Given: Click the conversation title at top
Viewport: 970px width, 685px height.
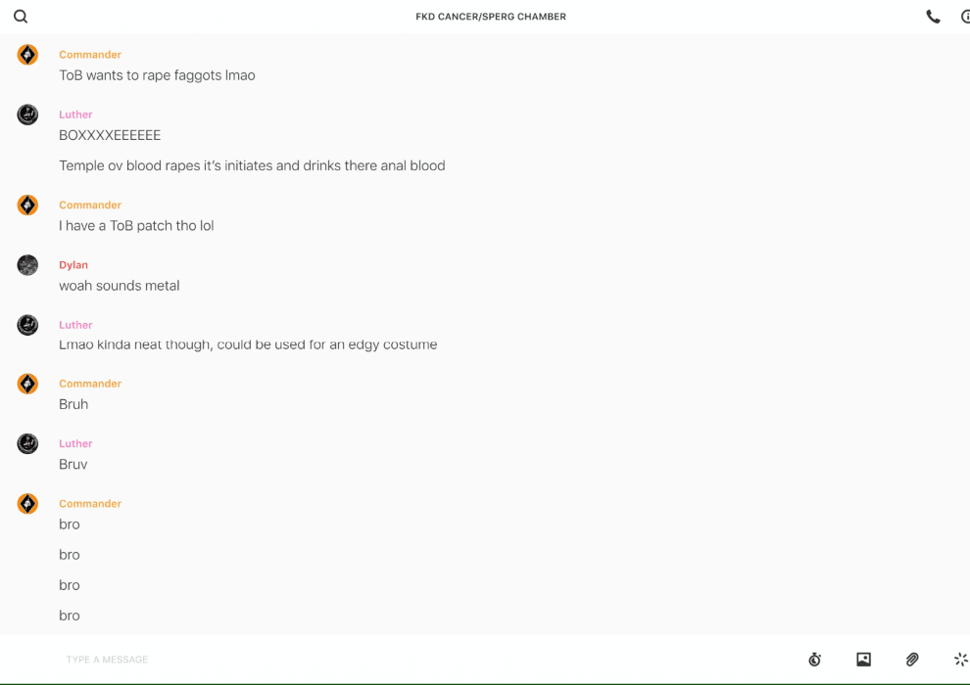Looking at the screenshot, I should (x=491, y=17).
